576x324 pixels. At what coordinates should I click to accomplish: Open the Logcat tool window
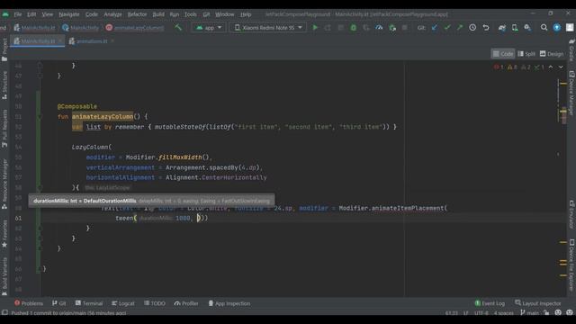123,303
